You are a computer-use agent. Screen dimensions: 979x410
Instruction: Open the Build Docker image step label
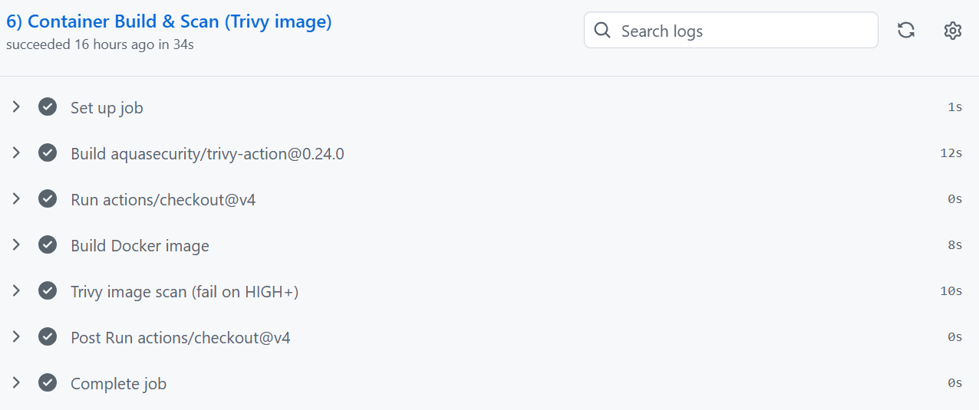(140, 246)
